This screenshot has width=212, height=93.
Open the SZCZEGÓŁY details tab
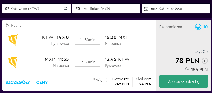point(18,82)
